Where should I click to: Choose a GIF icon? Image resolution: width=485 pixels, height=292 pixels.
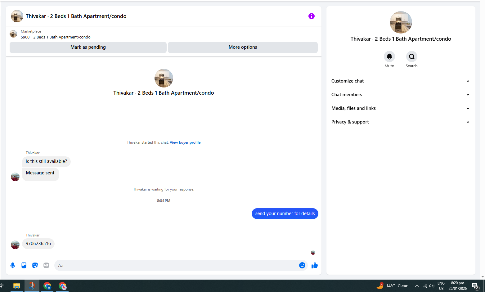[x=46, y=265]
